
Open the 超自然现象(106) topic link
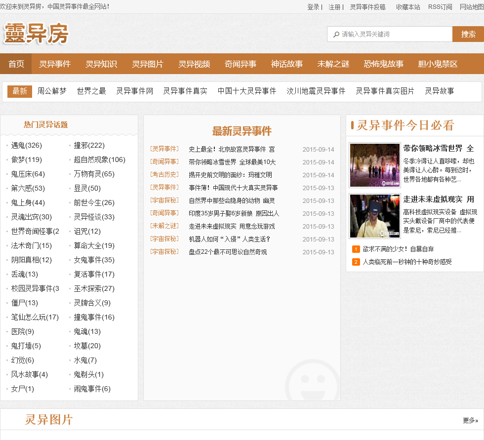(x=99, y=160)
